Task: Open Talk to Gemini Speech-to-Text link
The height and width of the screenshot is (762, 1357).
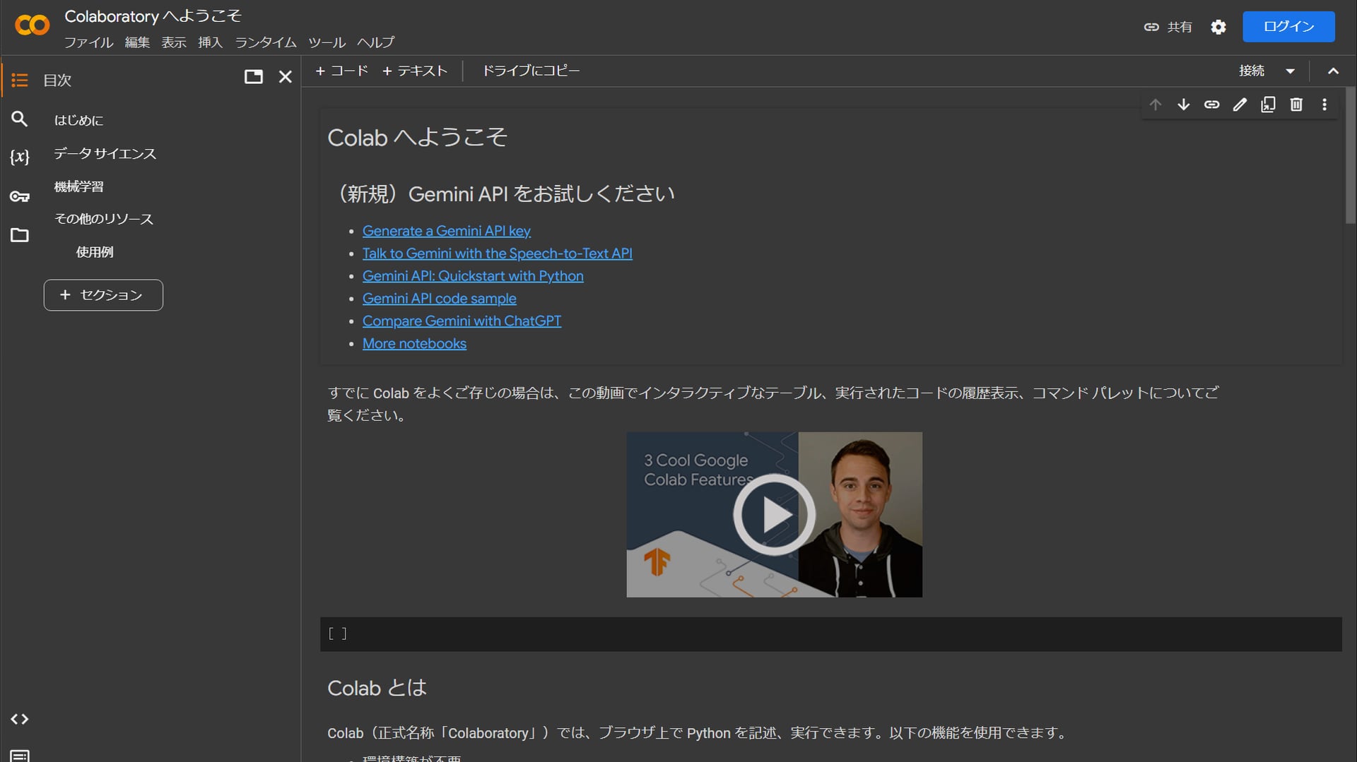Action: coord(497,254)
